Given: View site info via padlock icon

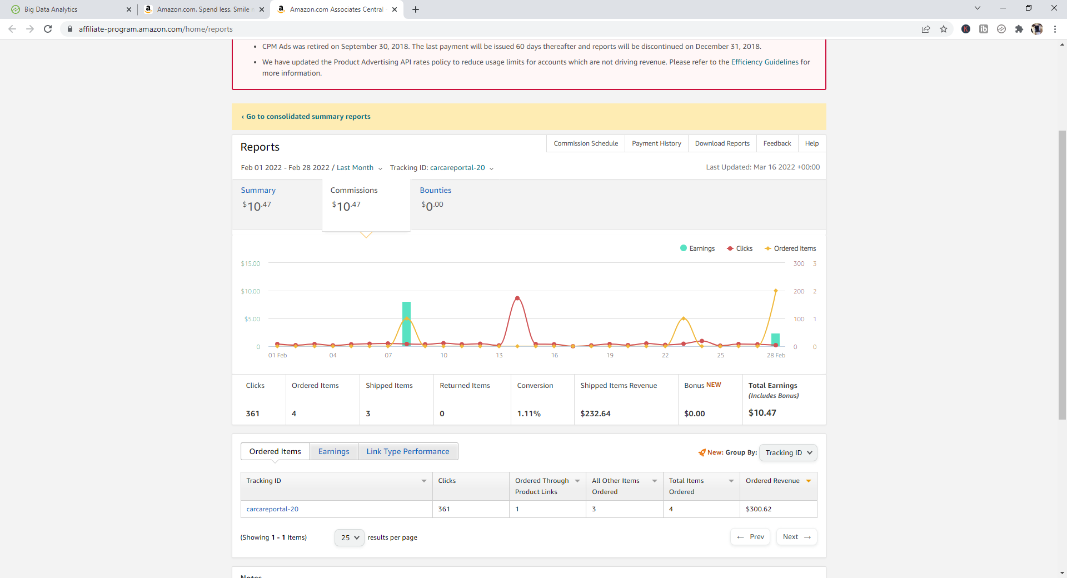Looking at the screenshot, I should pos(70,29).
